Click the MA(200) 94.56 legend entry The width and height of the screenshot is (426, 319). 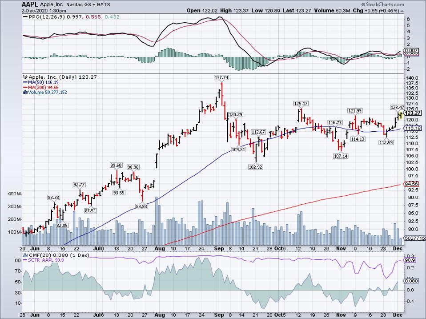(44, 87)
